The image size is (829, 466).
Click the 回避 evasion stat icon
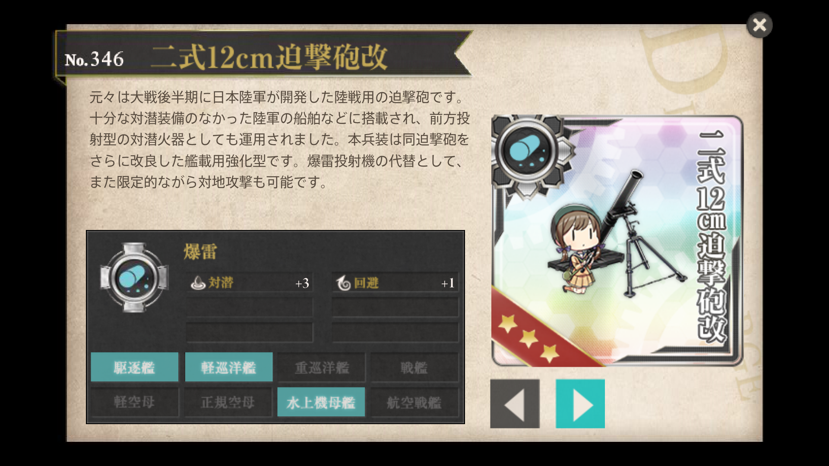pyautogui.click(x=344, y=283)
